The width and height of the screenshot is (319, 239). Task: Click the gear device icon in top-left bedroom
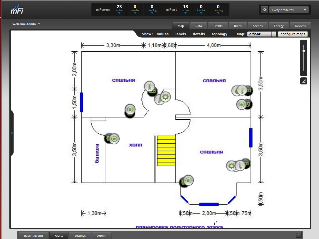165,97
